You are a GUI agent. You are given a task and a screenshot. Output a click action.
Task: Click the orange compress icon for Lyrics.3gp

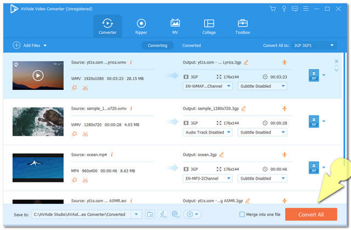click(284, 62)
